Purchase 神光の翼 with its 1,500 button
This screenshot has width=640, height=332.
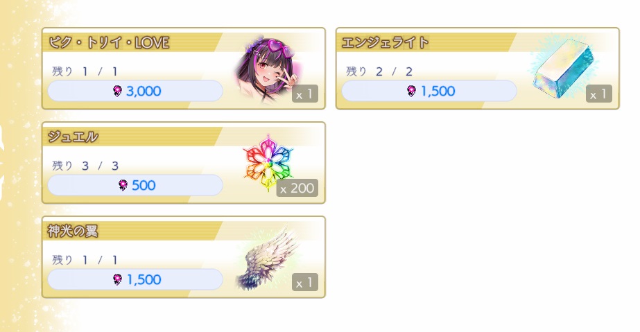tap(135, 279)
